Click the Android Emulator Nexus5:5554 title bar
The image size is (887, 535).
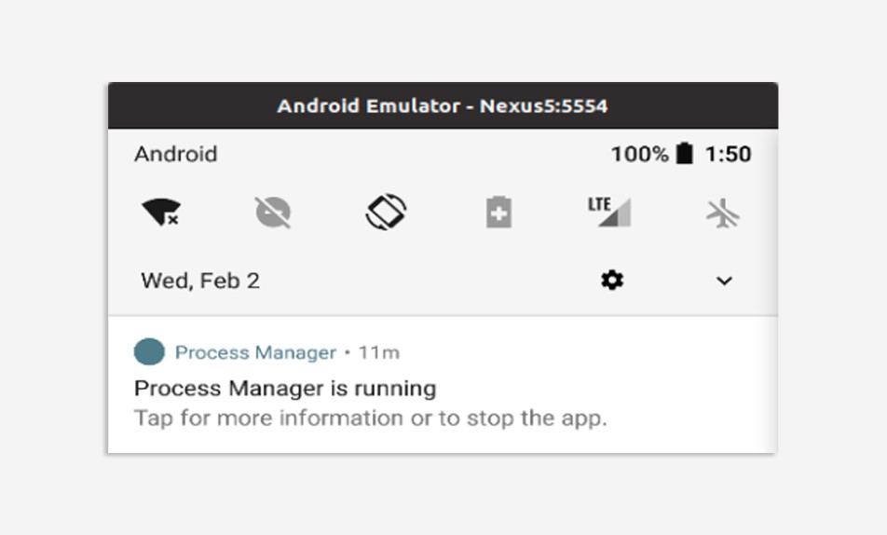point(443,105)
